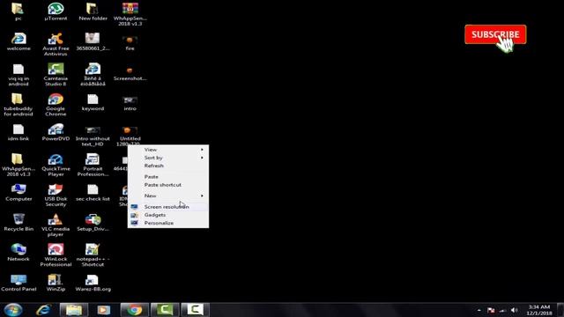
Task: Switch to Google Chrome on the taskbar
Action: pos(134,309)
